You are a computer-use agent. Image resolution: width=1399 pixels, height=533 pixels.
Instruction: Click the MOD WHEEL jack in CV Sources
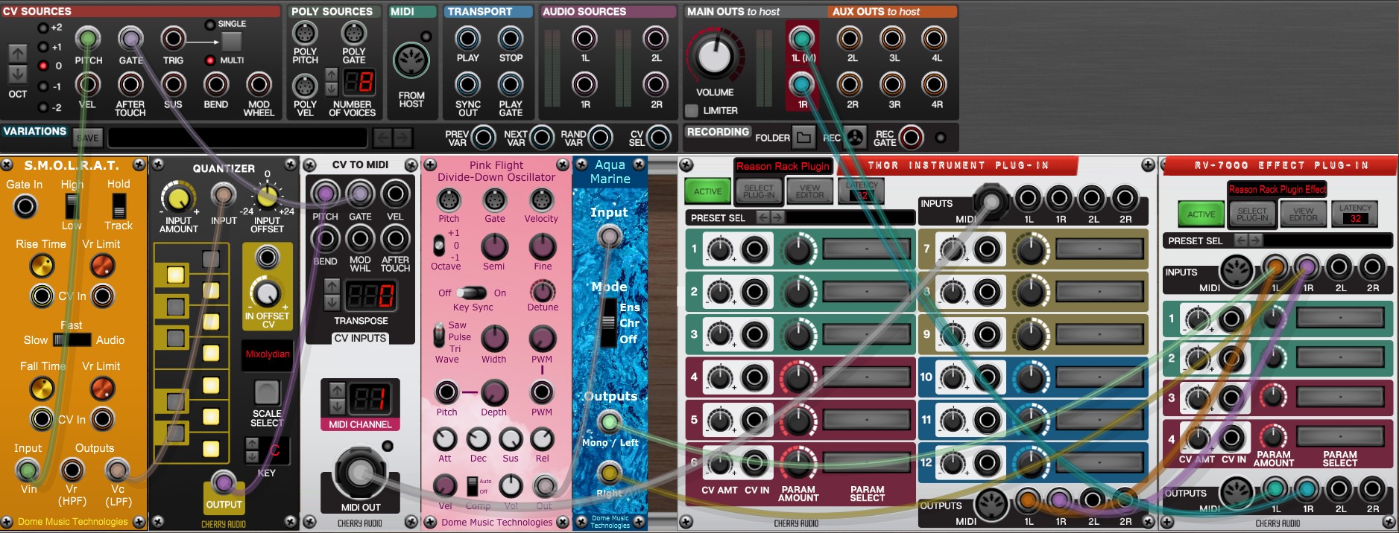point(259,84)
